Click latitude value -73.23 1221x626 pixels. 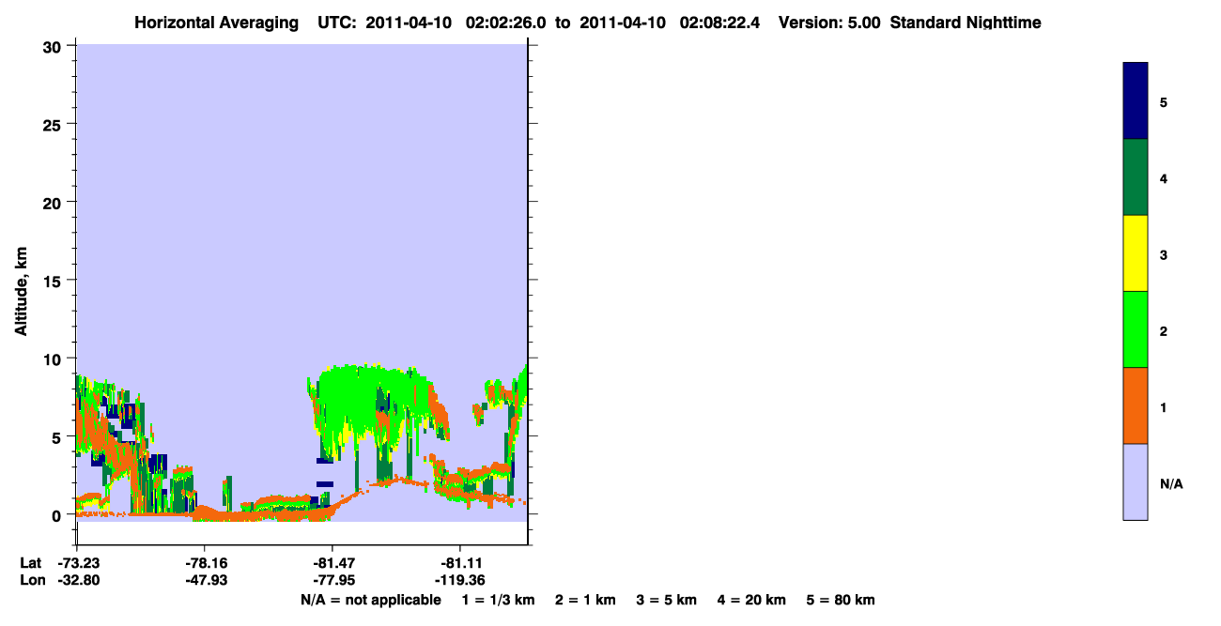coord(77,563)
